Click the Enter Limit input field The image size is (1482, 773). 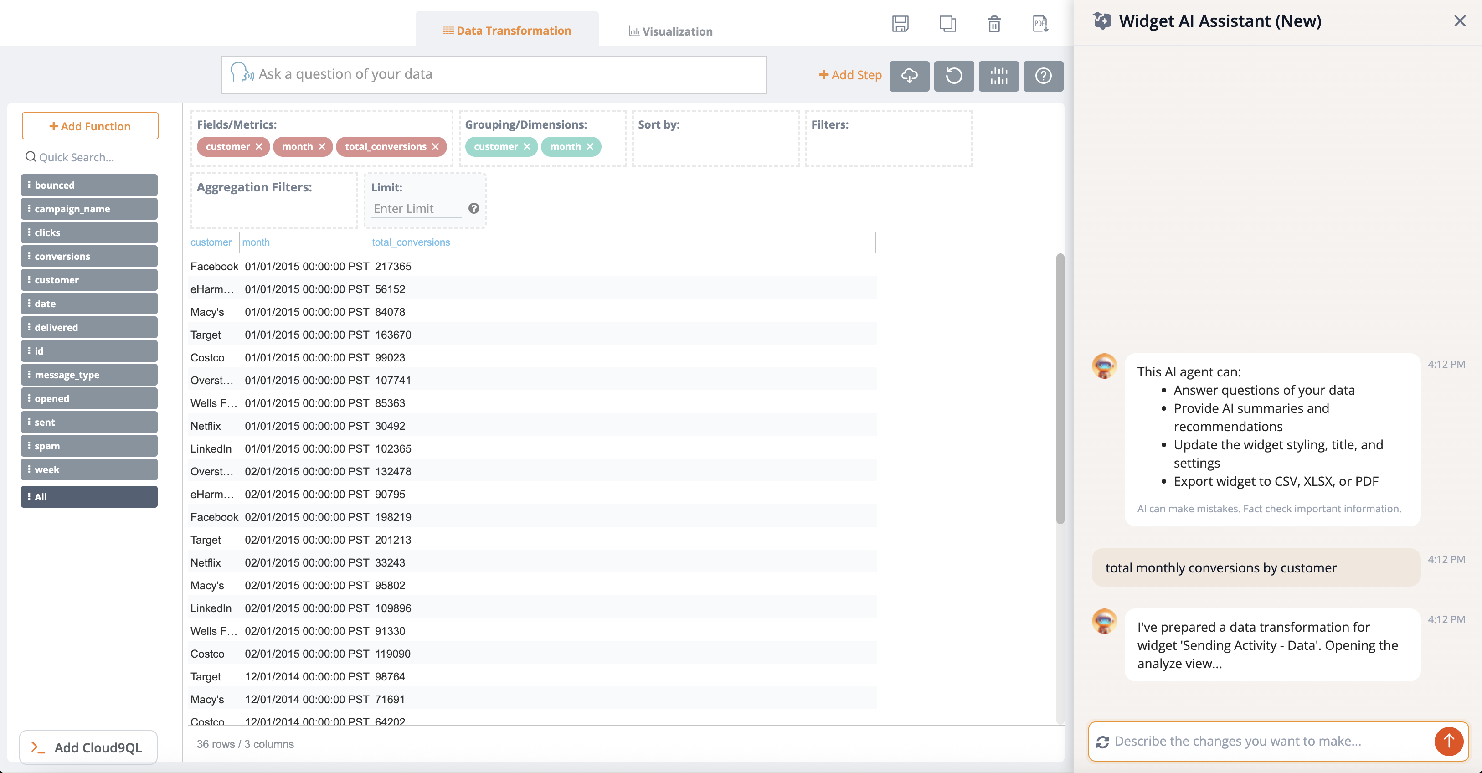[x=417, y=208]
